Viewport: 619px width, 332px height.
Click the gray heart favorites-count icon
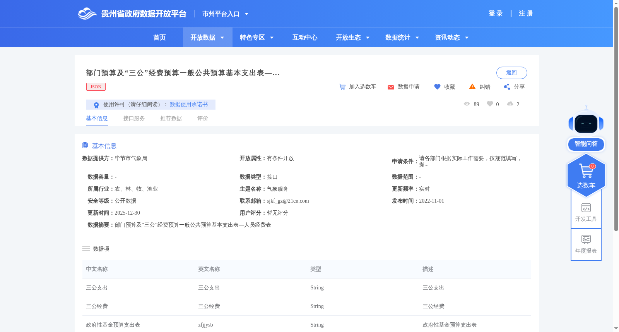[490, 104]
